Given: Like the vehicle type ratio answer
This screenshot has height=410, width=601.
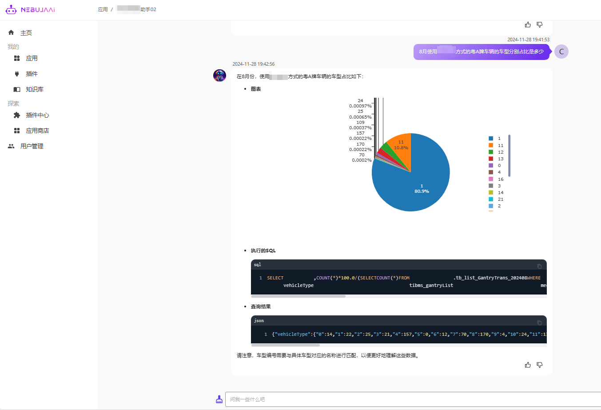Looking at the screenshot, I should click(528, 365).
